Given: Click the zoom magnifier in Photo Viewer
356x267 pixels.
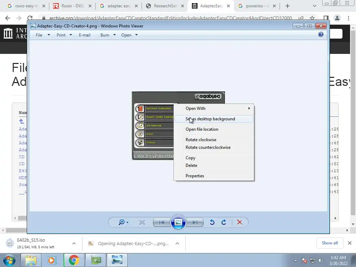Looking at the screenshot, I should (121, 222).
